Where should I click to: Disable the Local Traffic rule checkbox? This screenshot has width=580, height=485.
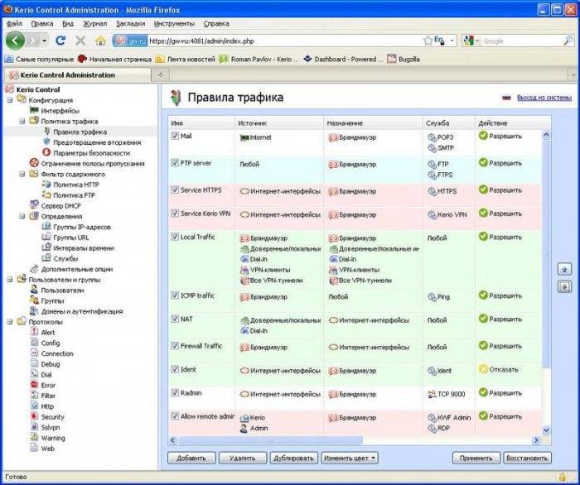[x=175, y=237]
